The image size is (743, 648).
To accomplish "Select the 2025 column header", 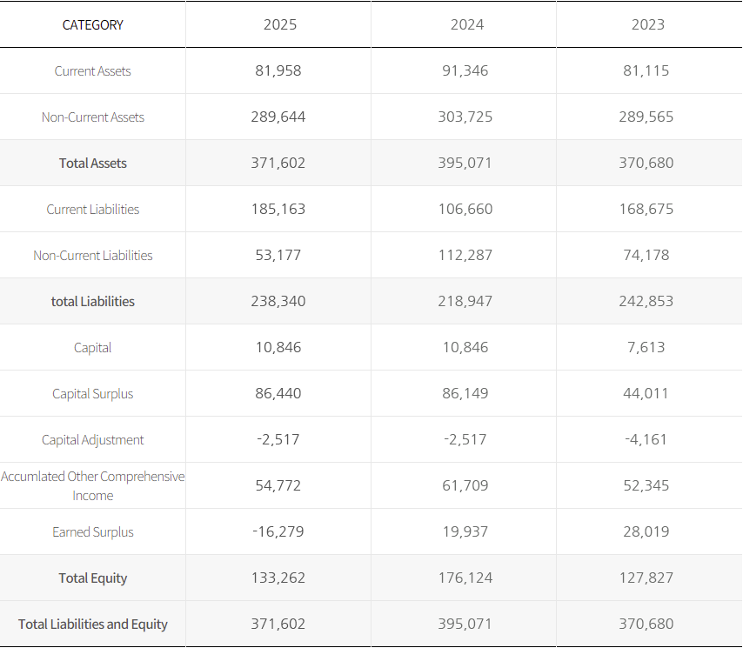I will (x=279, y=24).
